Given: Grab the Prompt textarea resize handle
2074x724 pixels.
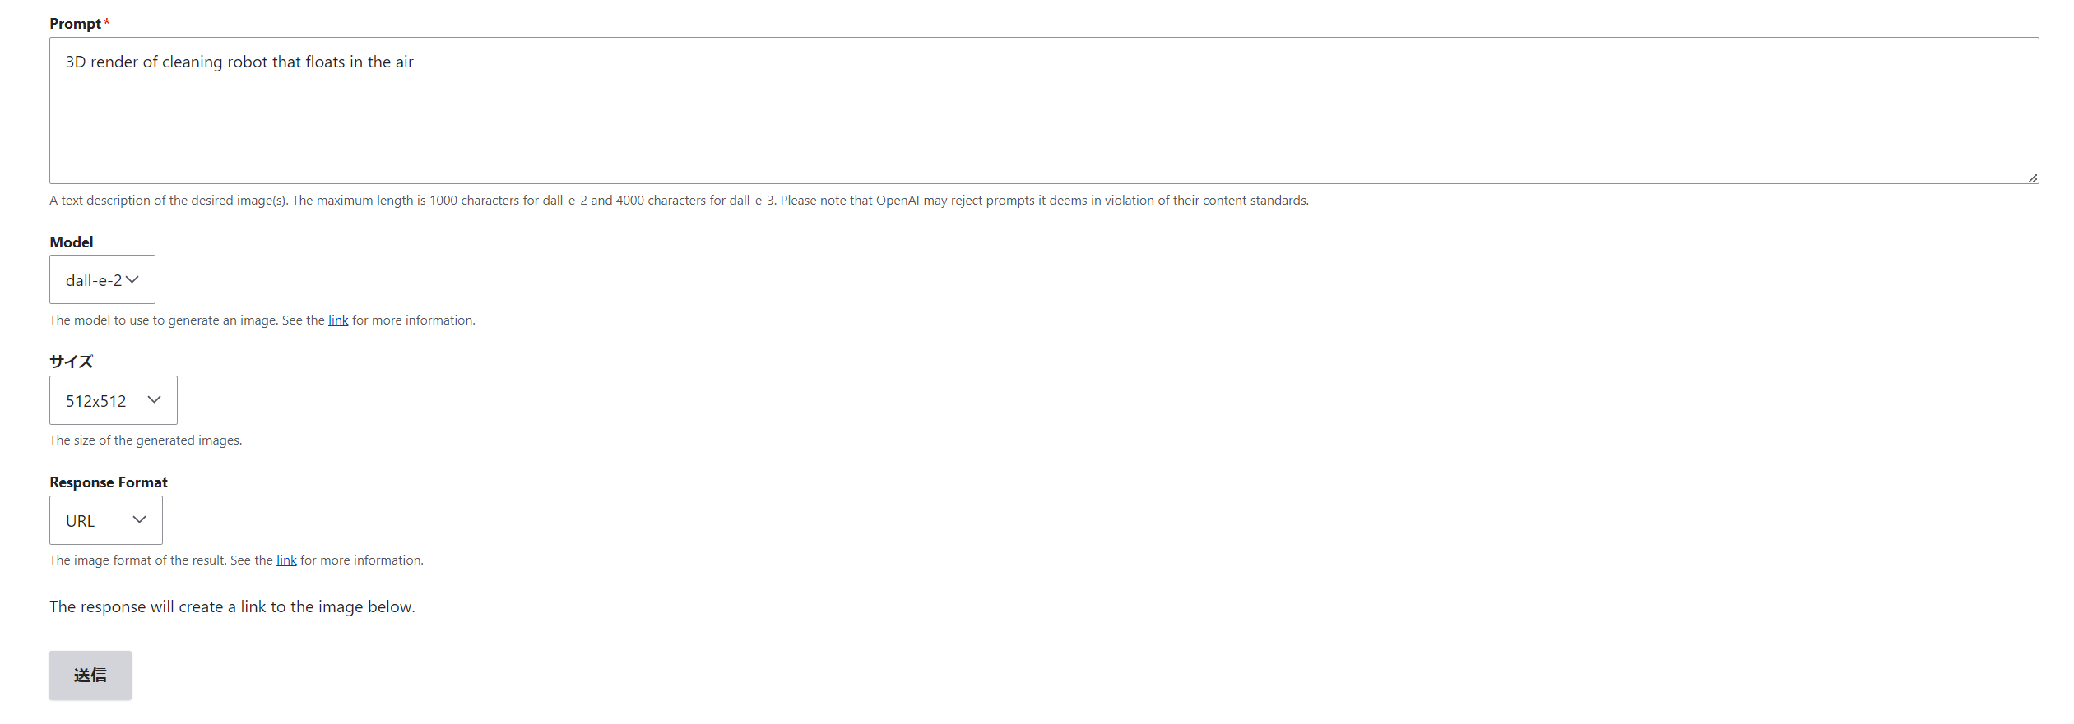Looking at the screenshot, I should click(x=2032, y=178).
